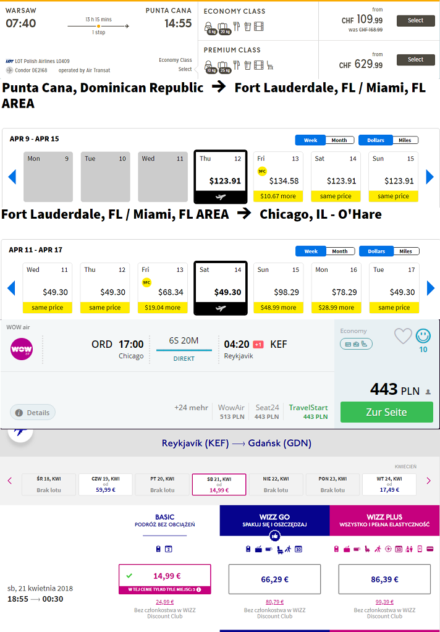
Task: Click the smiley rating icon showing 10
Action: coord(423,336)
